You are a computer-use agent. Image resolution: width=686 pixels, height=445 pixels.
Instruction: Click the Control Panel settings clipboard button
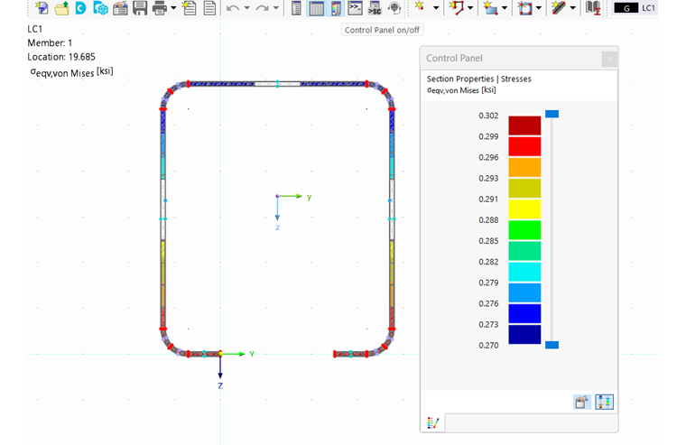coord(582,403)
